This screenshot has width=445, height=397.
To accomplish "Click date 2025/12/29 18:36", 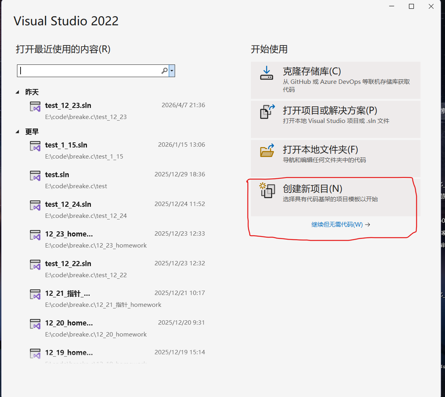I will point(180,174).
